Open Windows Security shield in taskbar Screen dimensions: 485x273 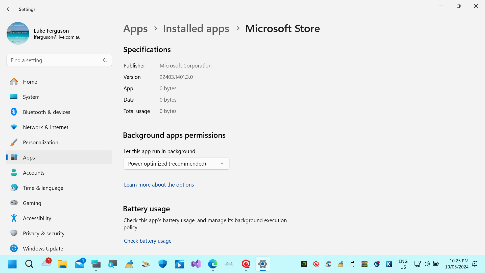(163, 264)
